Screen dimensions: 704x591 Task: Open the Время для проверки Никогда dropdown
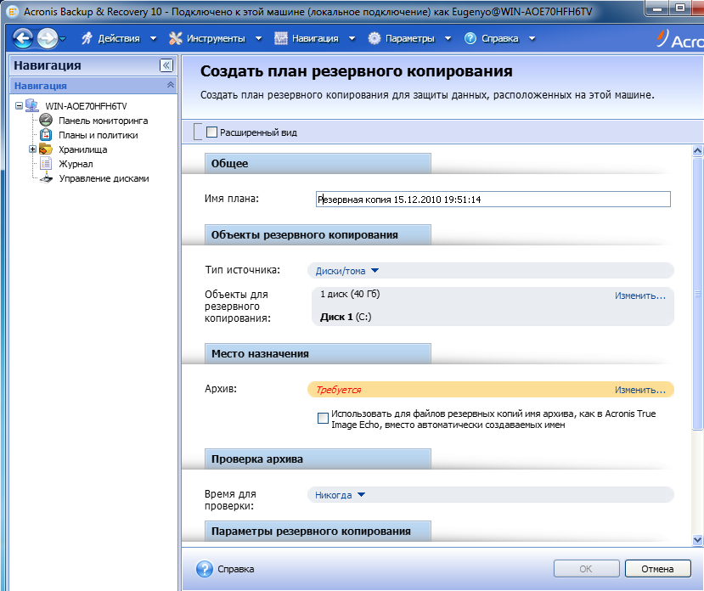click(x=340, y=495)
